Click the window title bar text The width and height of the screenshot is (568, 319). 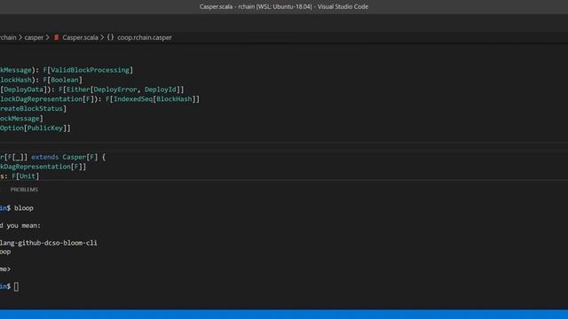284,6
